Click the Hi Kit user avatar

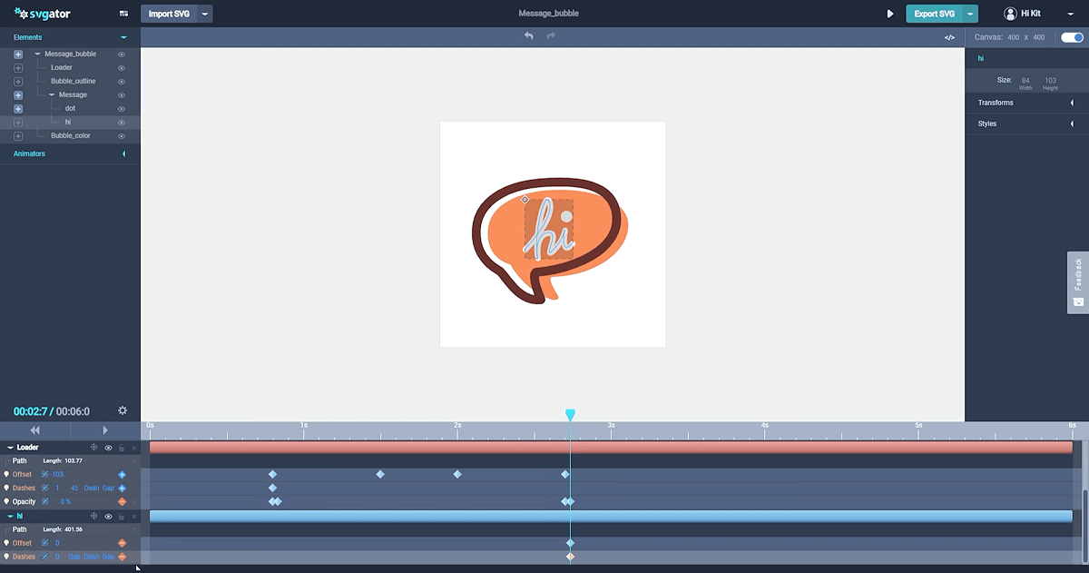[1010, 14]
